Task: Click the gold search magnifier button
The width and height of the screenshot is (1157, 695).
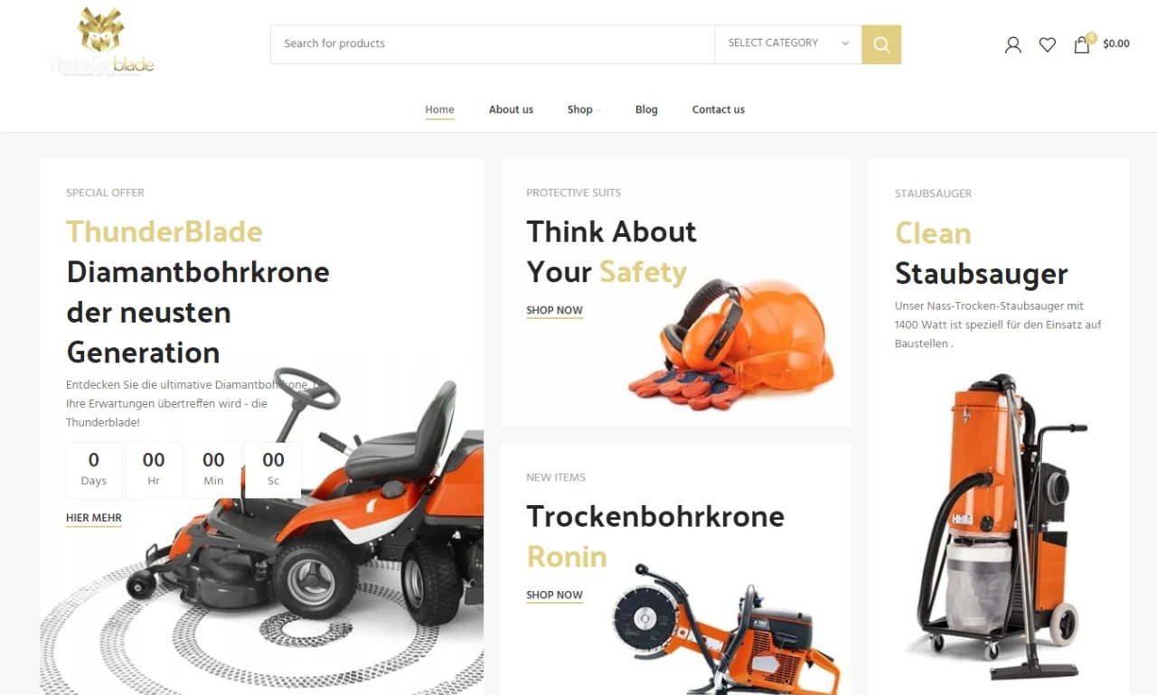Action: tap(881, 44)
